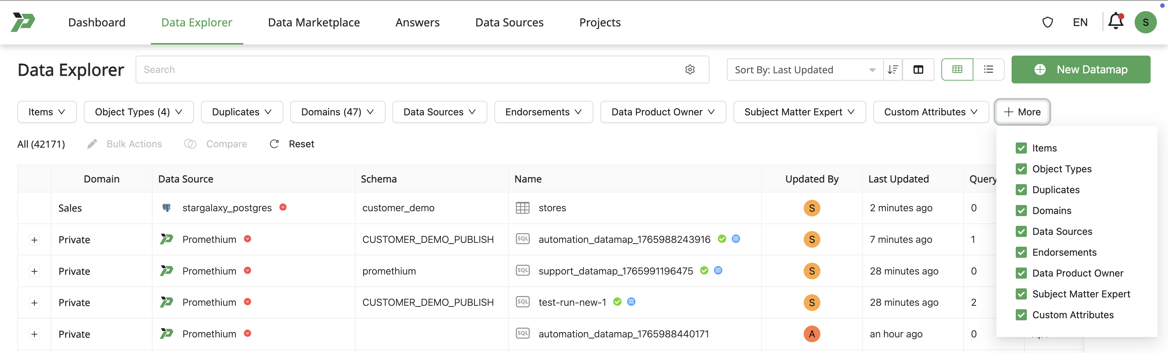Switch to grid table view
The width and height of the screenshot is (1168, 353).
[957, 69]
